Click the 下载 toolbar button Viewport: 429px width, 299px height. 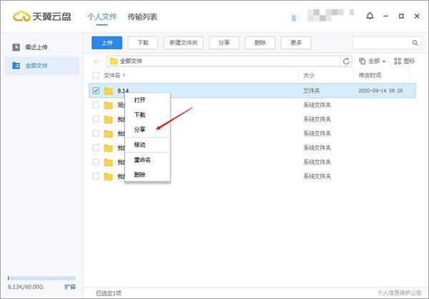coord(143,43)
